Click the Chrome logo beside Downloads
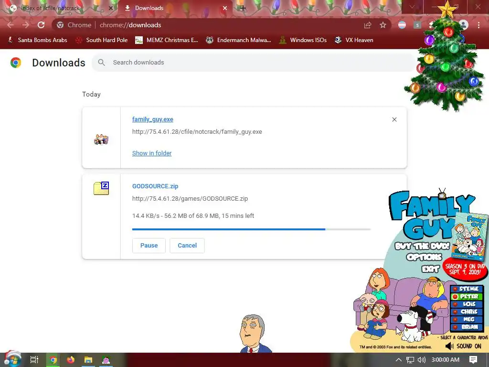Image resolution: width=489 pixels, height=367 pixels. (x=16, y=63)
